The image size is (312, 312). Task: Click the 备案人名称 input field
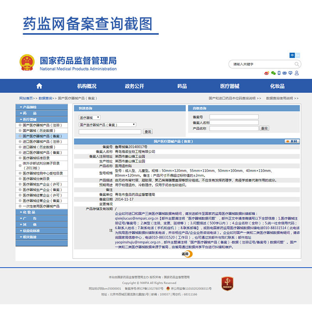234,122
